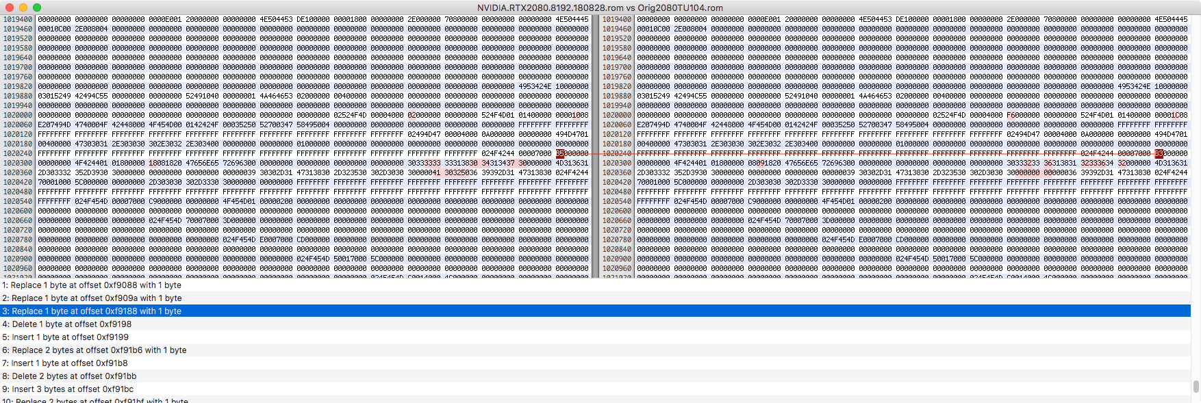
Task: Click offset 1020900 in the right pane
Action: (617, 259)
